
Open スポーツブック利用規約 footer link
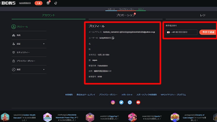[147, 95]
